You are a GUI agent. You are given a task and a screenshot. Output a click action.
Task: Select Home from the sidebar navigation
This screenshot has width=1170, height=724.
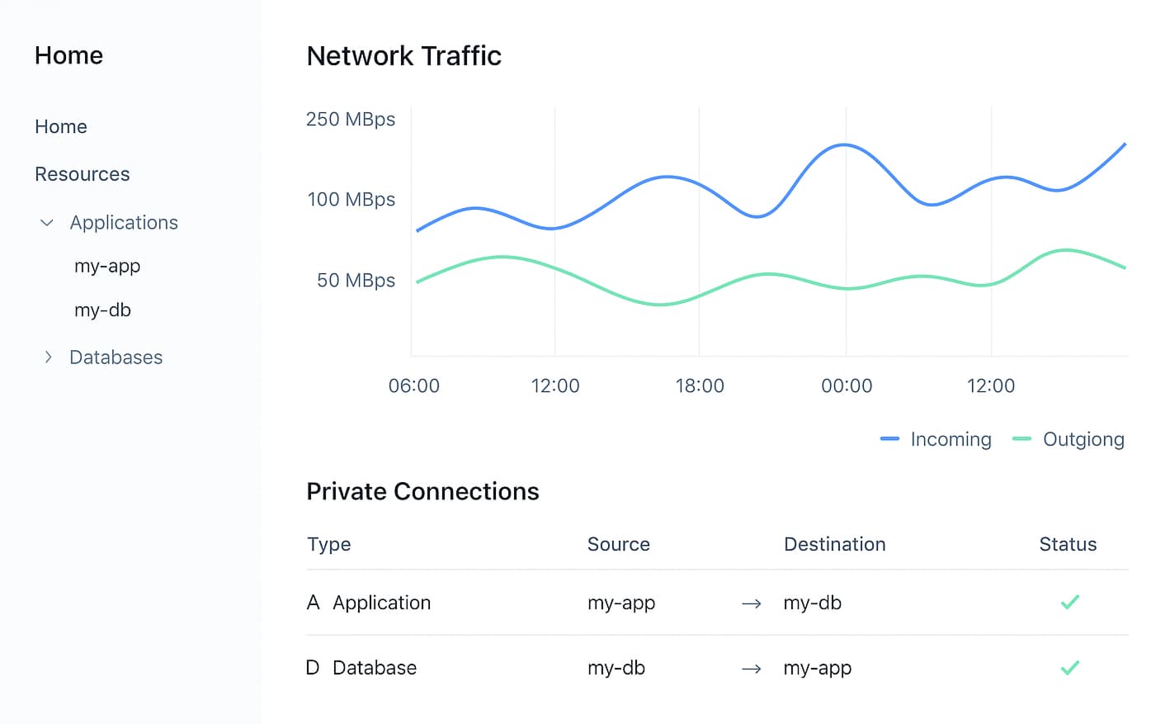pyautogui.click(x=61, y=126)
